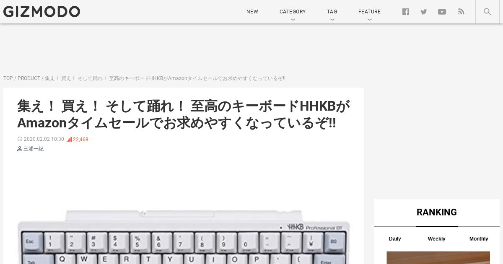This screenshot has width=503, height=264.
Task: Click the clock icon beside the date
Action: coord(20,139)
